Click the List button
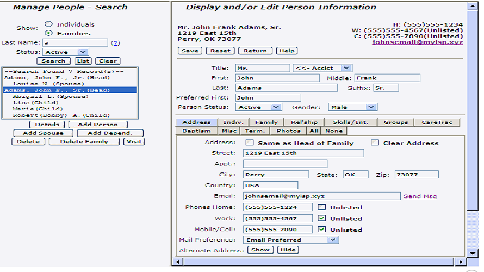484x272 pixels. [83, 61]
